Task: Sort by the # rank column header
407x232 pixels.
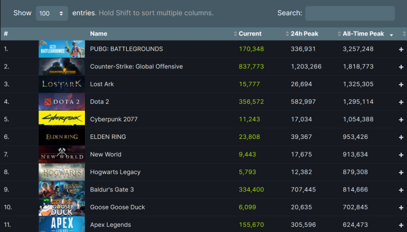Action: point(6,34)
